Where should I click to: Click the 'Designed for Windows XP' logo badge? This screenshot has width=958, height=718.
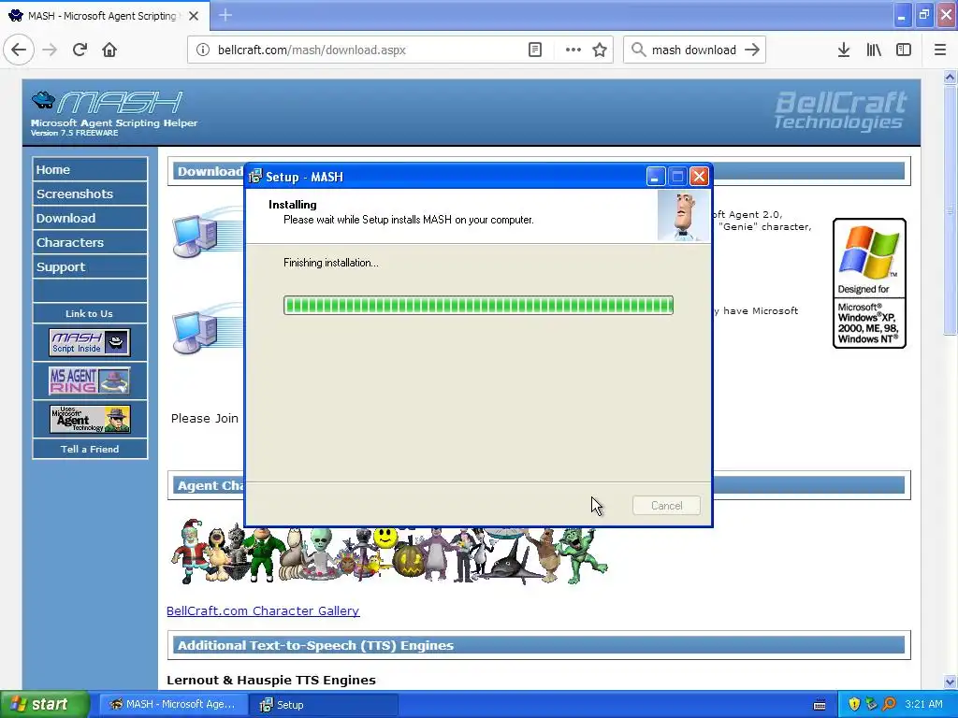click(869, 283)
